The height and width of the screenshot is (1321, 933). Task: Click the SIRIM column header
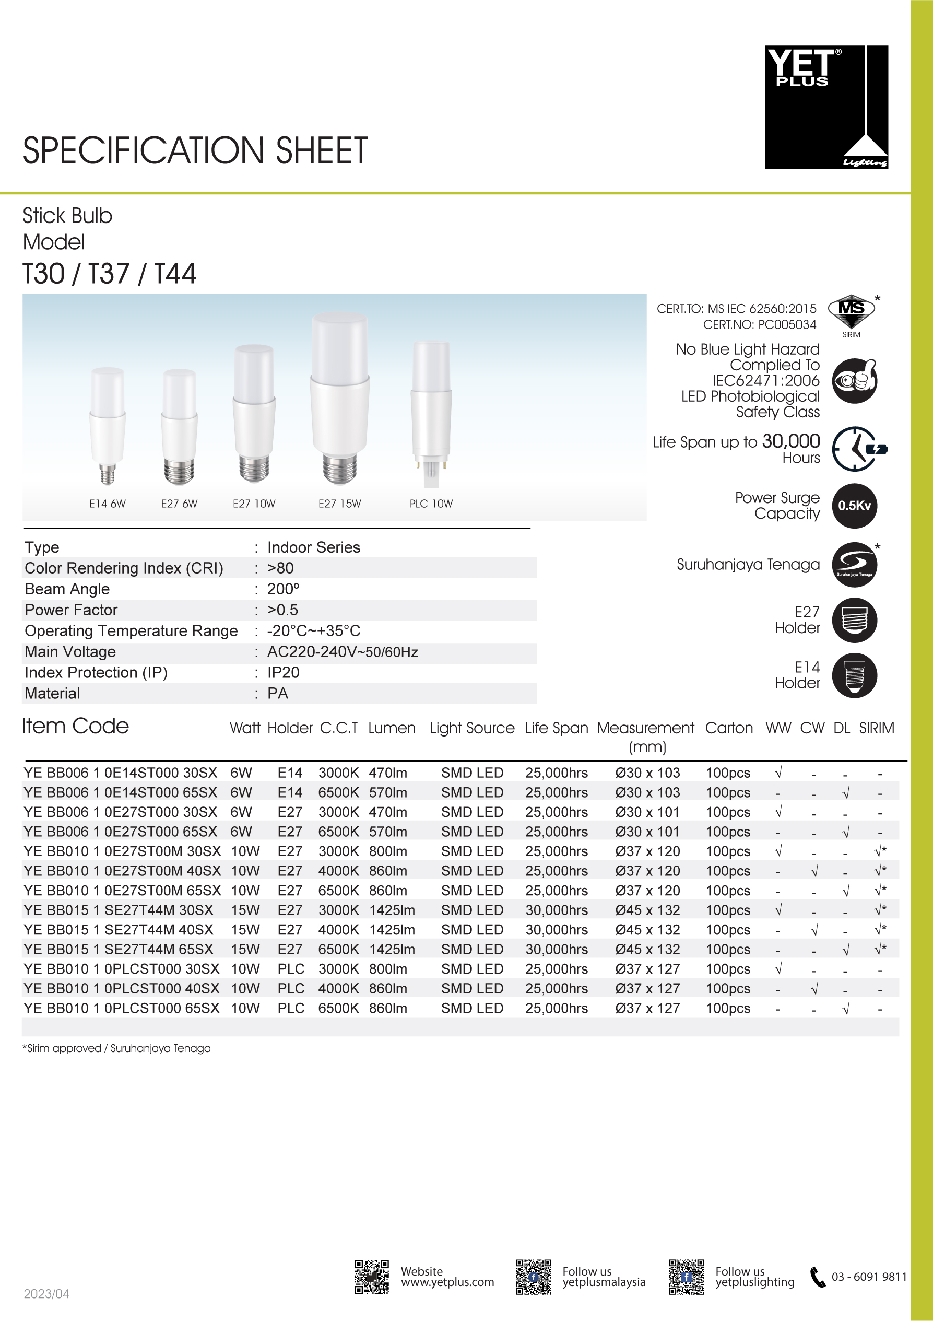pos(877,728)
